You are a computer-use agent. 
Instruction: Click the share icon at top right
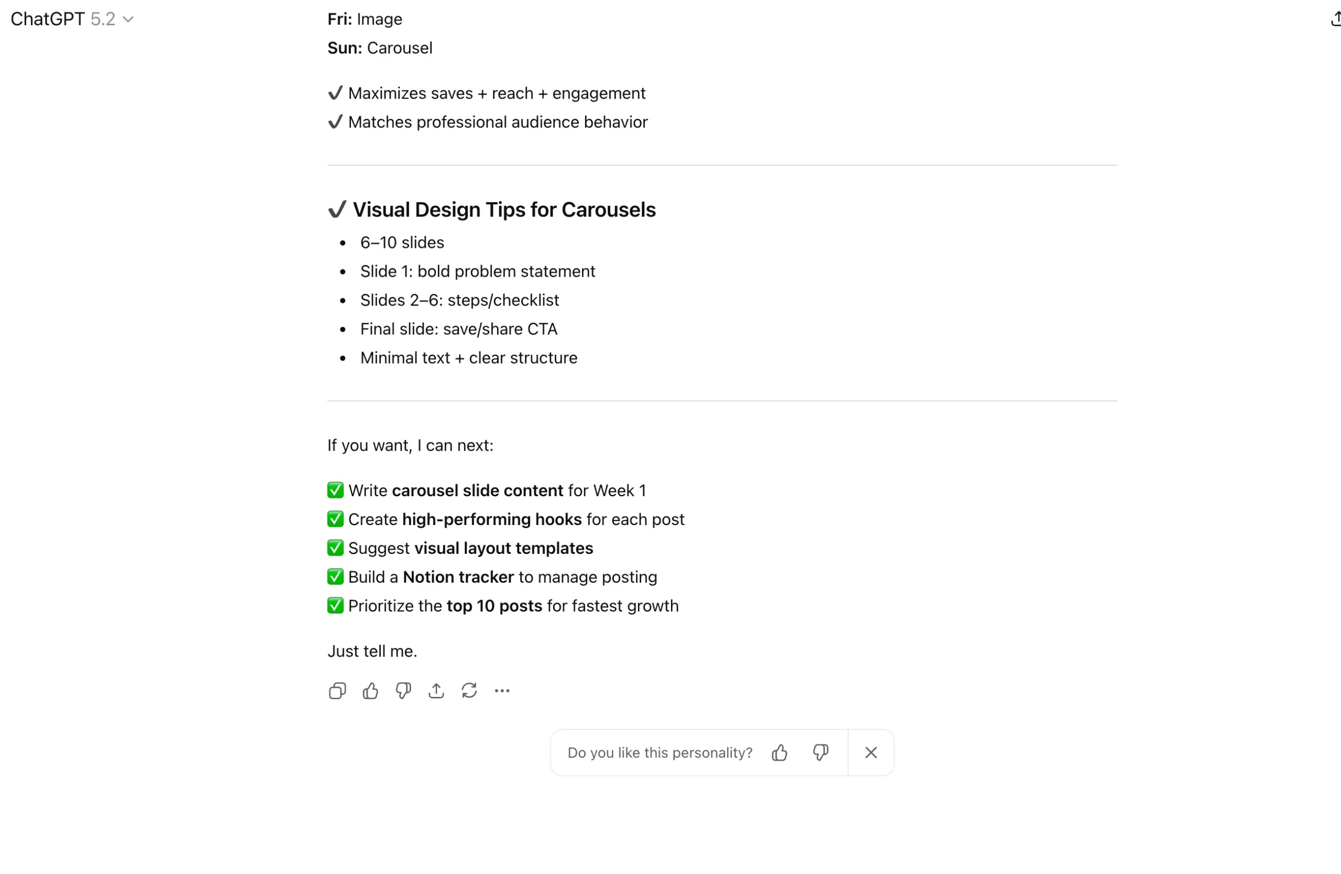point(1335,20)
